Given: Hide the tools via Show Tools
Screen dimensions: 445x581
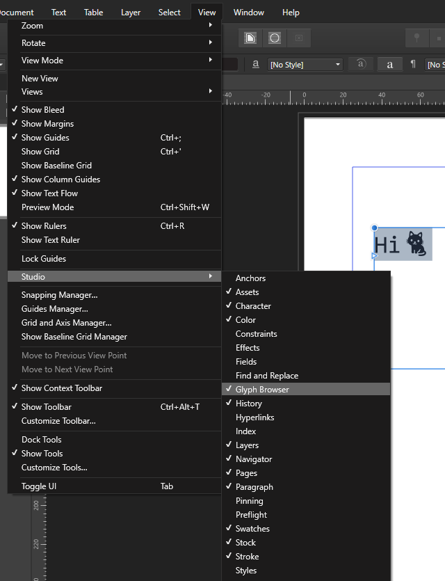Looking at the screenshot, I should [x=115, y=454].
